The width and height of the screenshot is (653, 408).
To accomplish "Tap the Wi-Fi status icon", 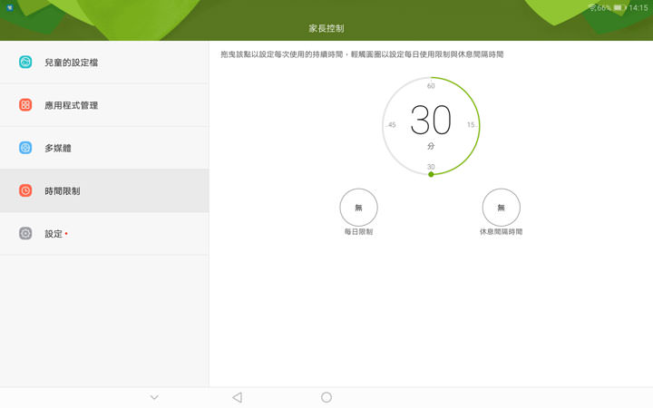I will [591, 7].
